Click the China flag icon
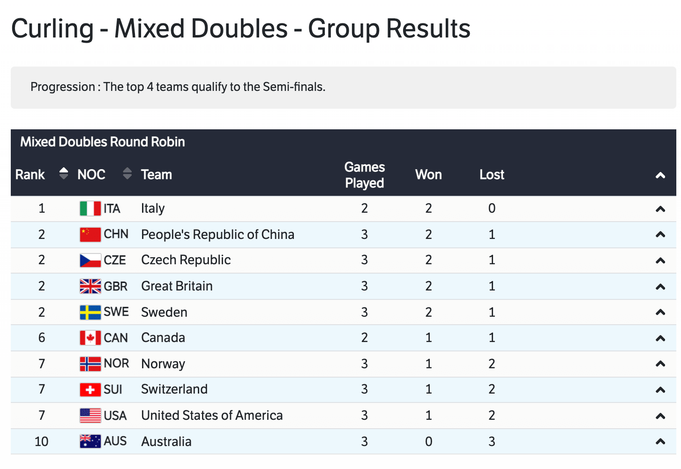Viewport: 681px width, 469px height. [90, 234]
